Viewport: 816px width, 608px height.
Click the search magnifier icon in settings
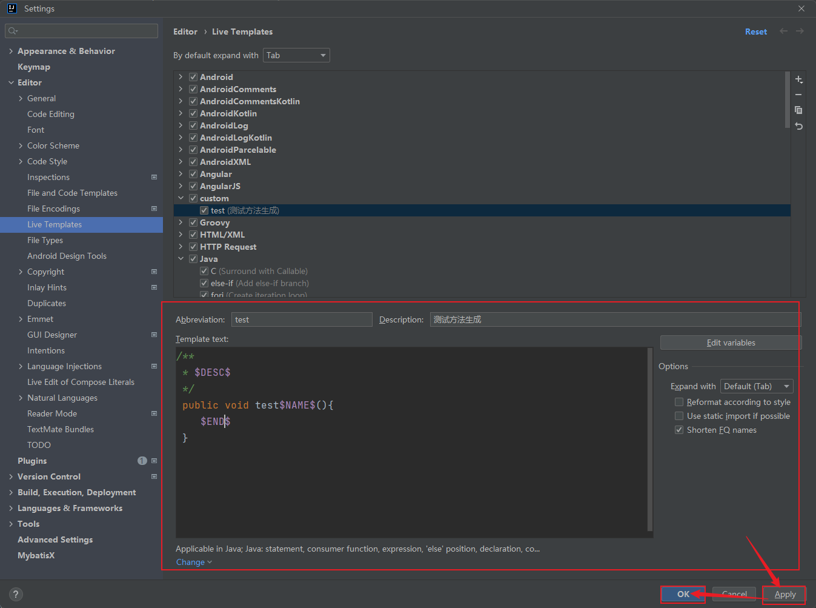[x=13, y=31]
